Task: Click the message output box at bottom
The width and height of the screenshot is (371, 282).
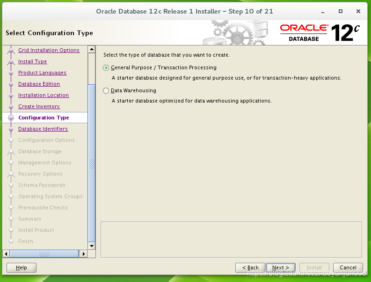Action: click(x=231, y=239)
